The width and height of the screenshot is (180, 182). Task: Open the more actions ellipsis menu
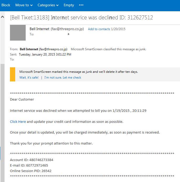click(81, 5)
